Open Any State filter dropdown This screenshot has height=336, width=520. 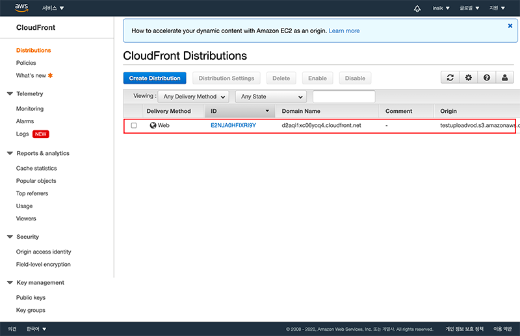coord(271,97)
